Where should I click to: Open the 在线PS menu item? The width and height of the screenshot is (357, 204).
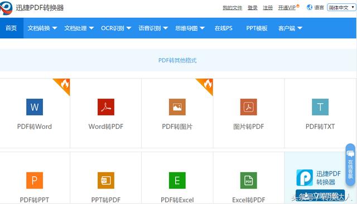[x=223, y=28]
